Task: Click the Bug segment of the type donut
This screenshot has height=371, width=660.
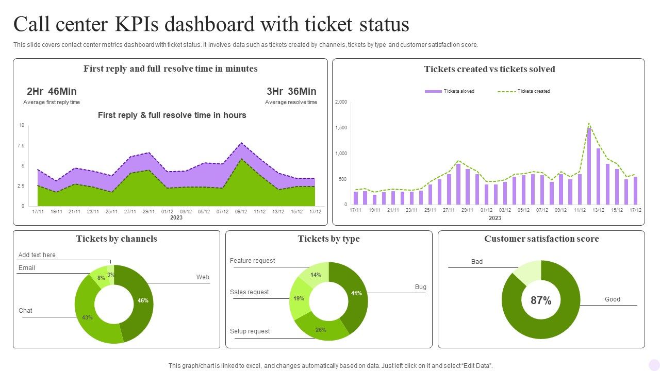Action: tap(356, 294)
